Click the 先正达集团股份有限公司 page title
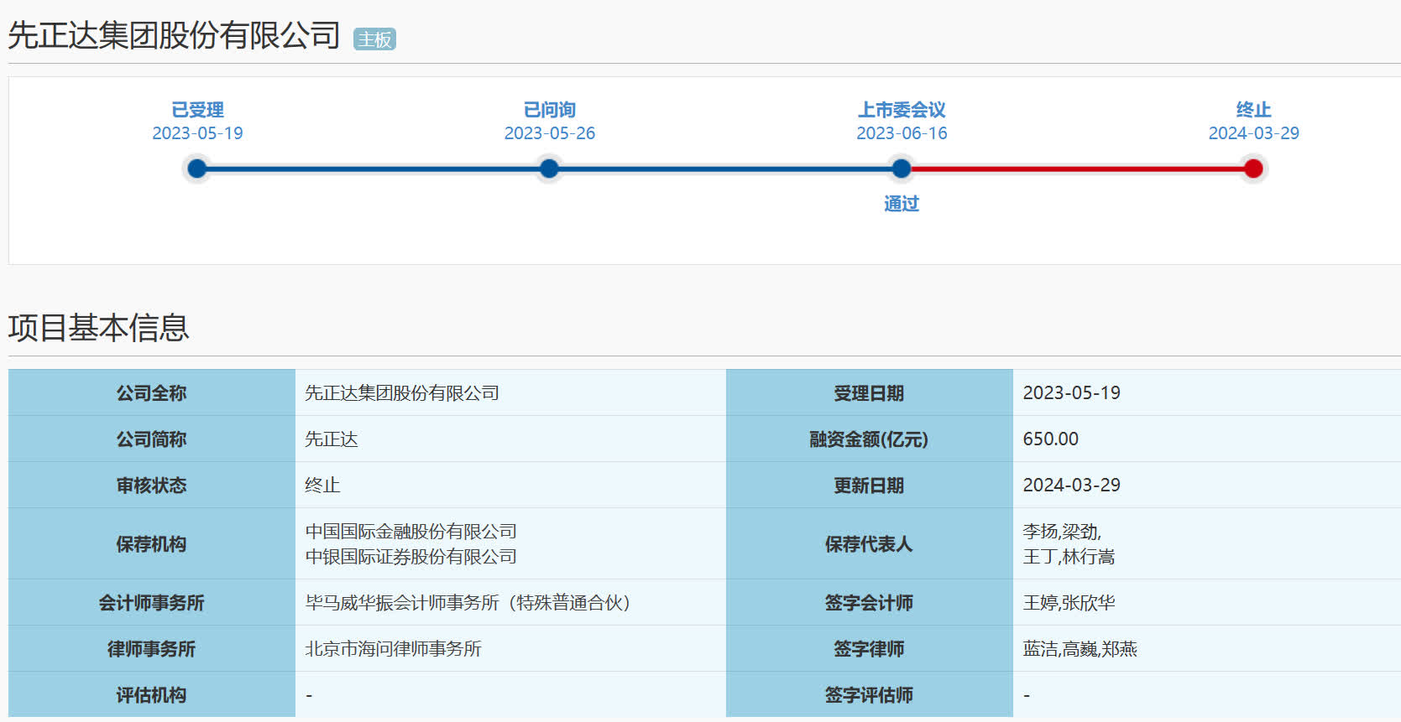The image size is (1401, 722). (174, 35)
